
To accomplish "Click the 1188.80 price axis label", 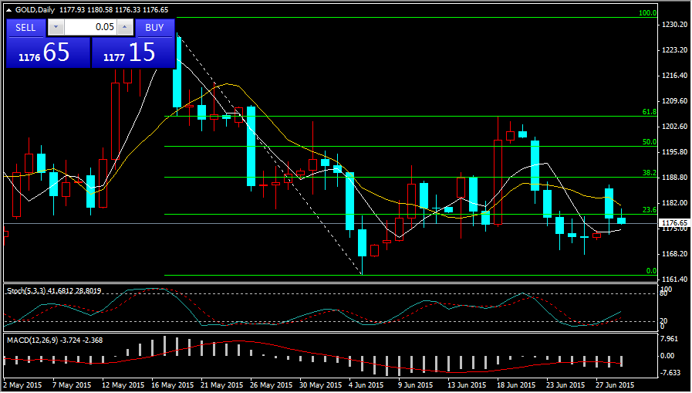I will (674, 178).
